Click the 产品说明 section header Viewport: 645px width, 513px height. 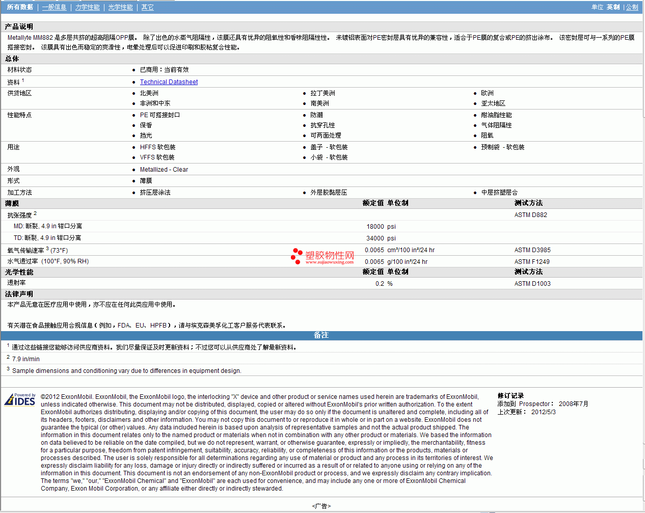19,26
